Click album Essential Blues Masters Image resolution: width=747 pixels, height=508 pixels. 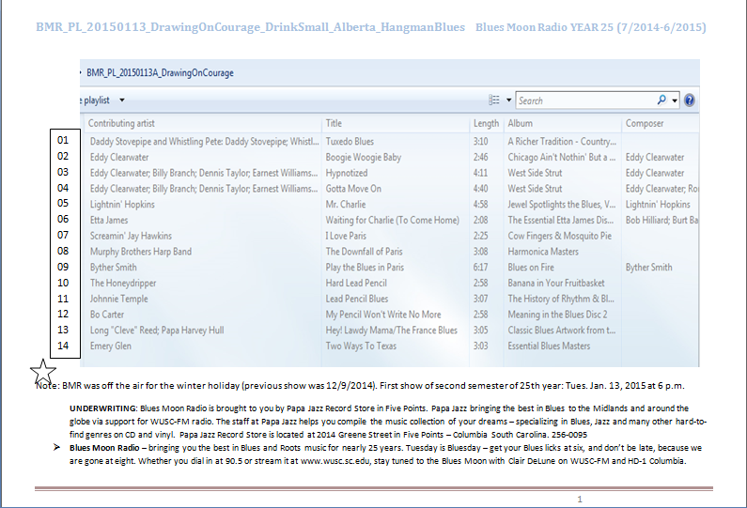click(x=549, y=346)
